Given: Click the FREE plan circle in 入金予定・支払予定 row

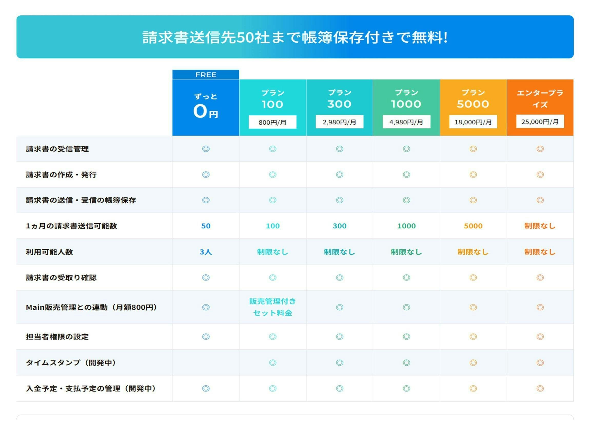Looking at the screenshot, I should [x=206, y=388].
